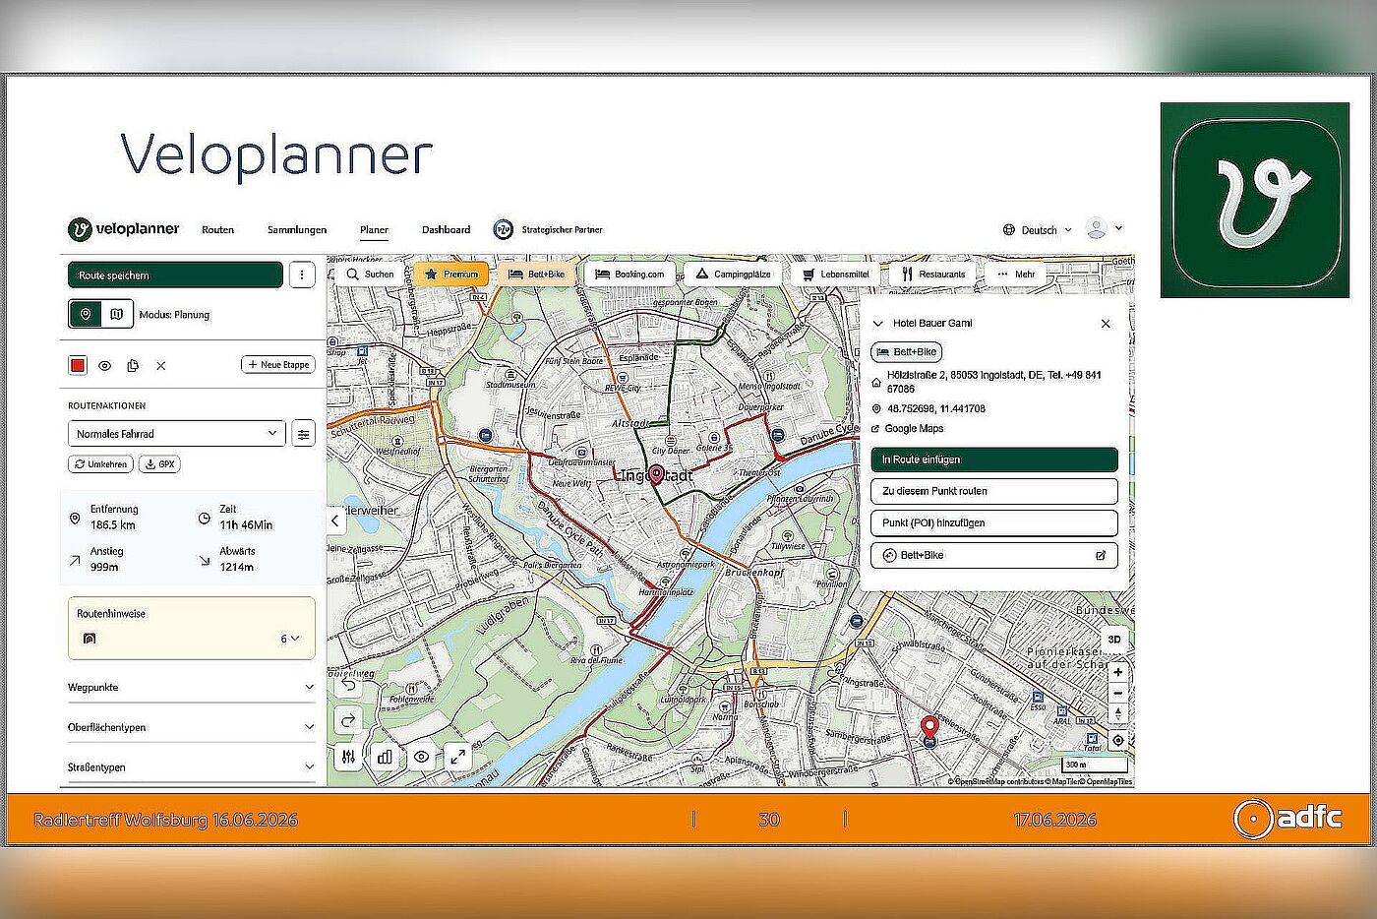Screen dimensions: 1377x919
Task: Pick the red route color swatch
Action: pos(78,365)
